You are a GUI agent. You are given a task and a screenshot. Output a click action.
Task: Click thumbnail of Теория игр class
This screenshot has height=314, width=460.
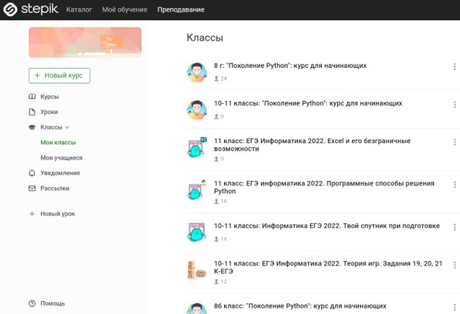pos(197,270)
